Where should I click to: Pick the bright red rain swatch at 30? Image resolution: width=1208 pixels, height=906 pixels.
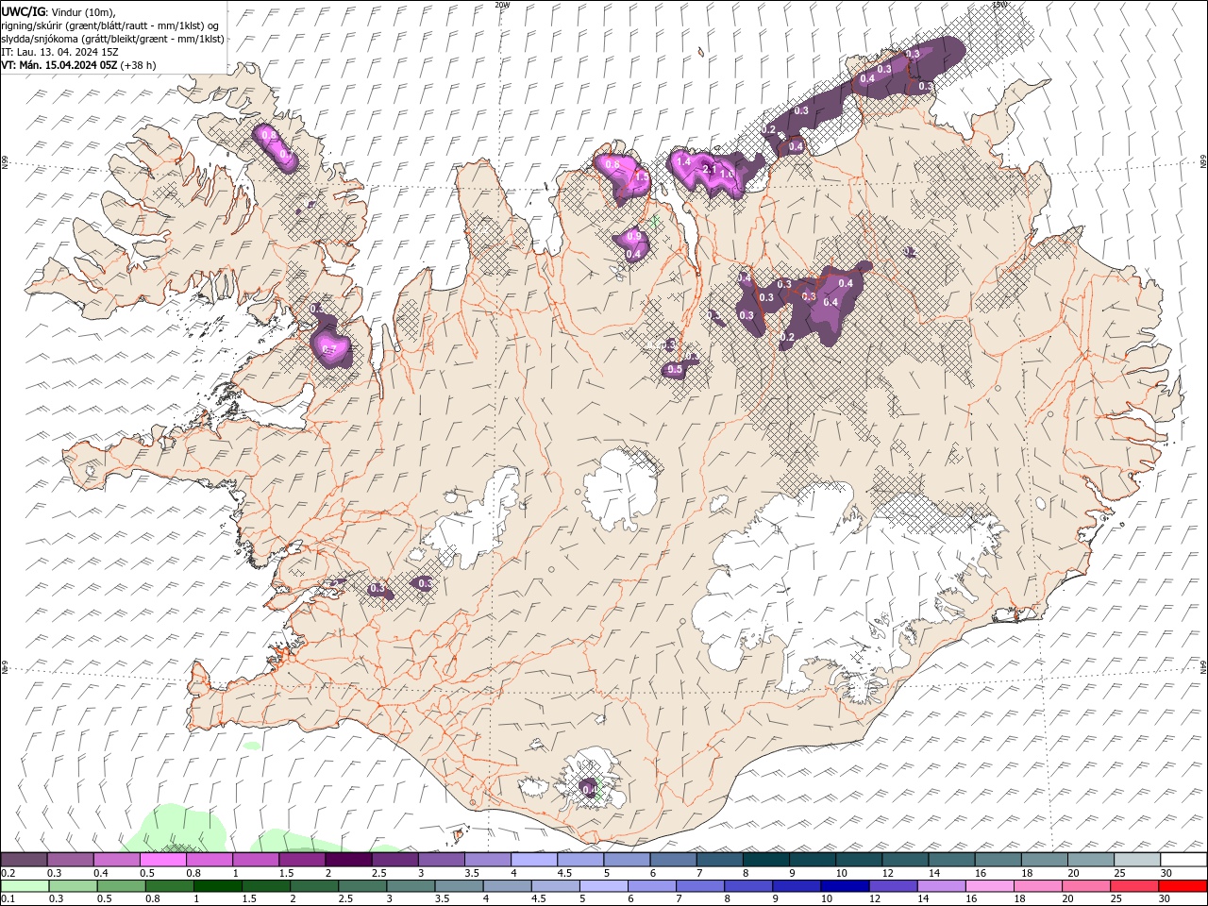coord(1182,886)
